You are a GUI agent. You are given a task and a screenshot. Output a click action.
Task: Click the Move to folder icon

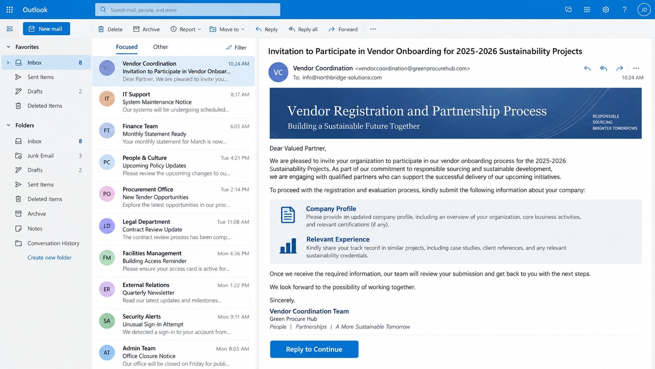click(x=213, y=29)
